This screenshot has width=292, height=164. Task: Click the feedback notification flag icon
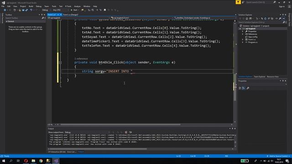pos(238,2)
